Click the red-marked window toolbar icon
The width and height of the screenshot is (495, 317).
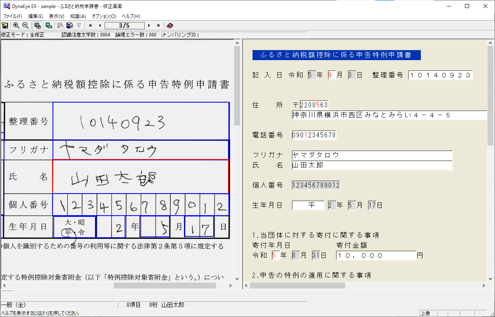pyautogui.click(x=37, y=25)
